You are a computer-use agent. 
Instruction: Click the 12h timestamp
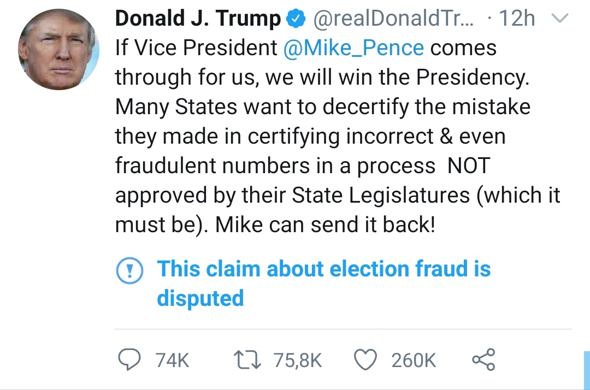point(517,20)
